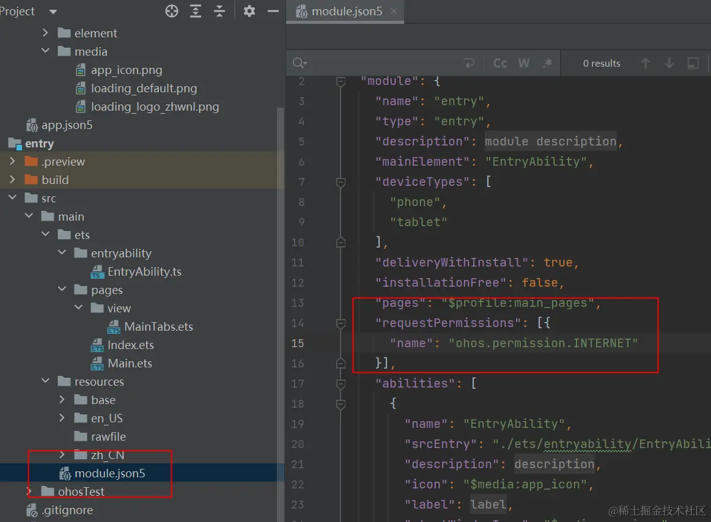Open Project panel settings gear
The image size is (711, 522).
tap(249, 11)
